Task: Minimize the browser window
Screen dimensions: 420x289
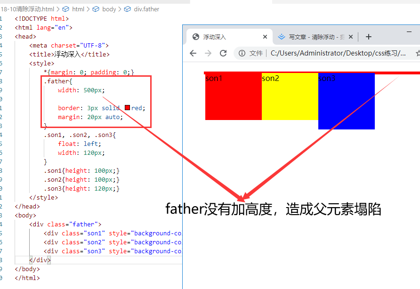Action: point(409,32)
